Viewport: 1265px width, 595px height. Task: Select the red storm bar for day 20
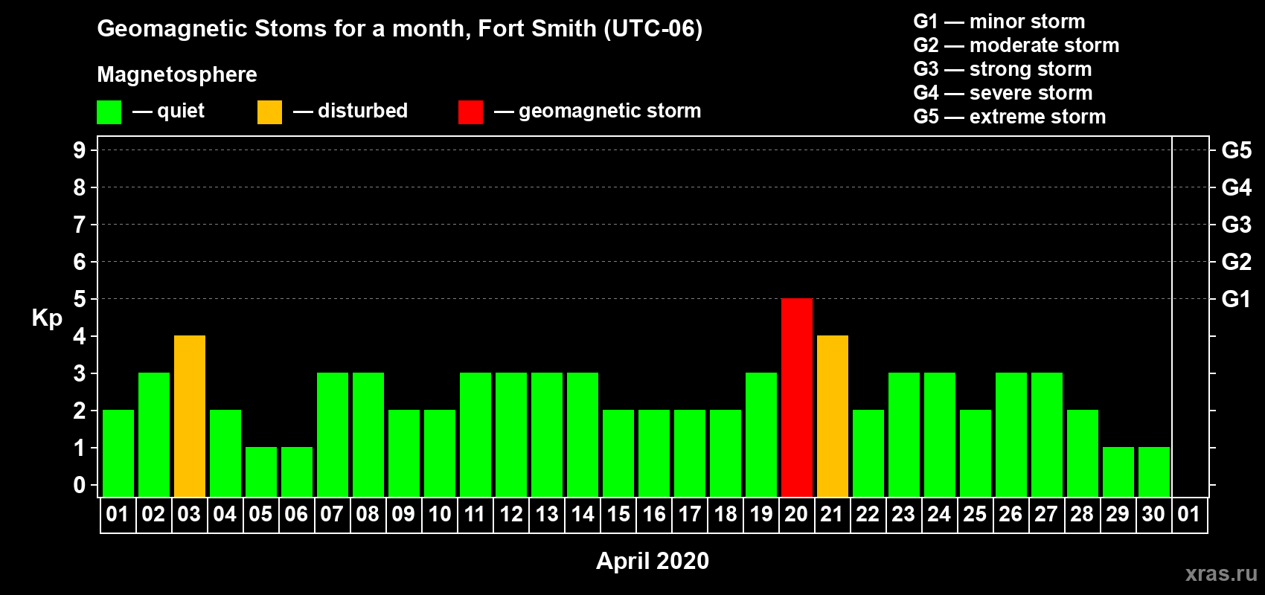[x=797, y=398]
